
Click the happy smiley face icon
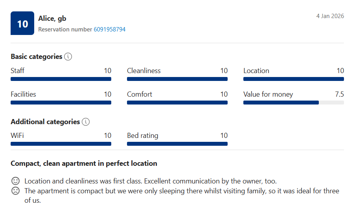15,181
